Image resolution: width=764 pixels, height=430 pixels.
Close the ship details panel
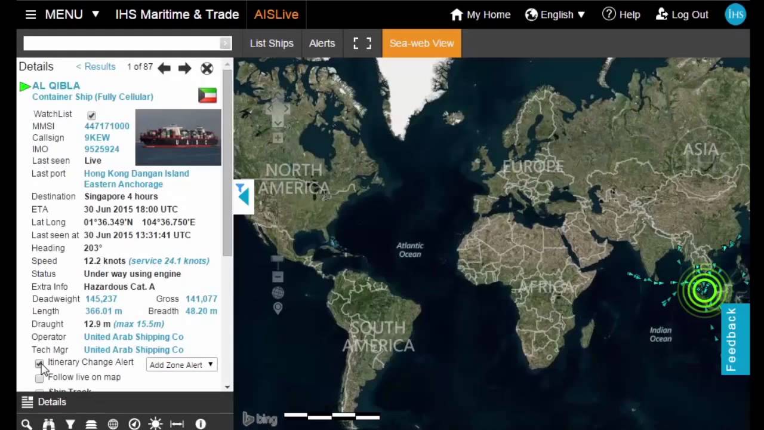(x=207, y=68)
